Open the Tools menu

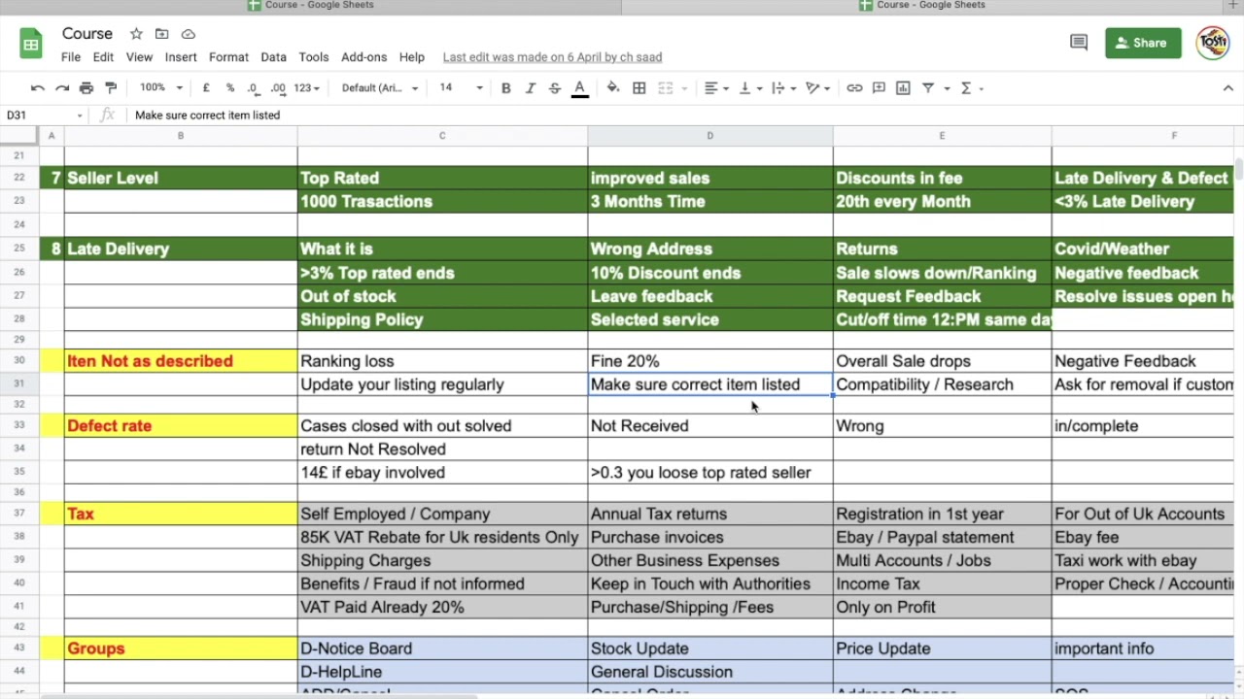tap(314, 57)
